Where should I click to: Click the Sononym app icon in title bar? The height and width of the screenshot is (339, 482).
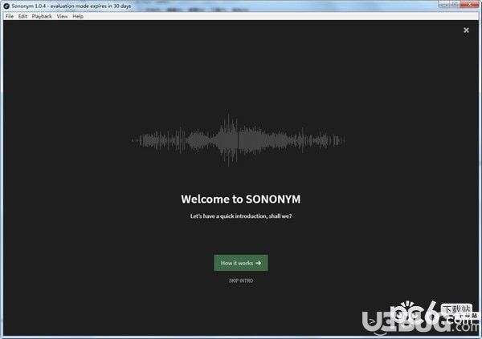tap(6, 6)
